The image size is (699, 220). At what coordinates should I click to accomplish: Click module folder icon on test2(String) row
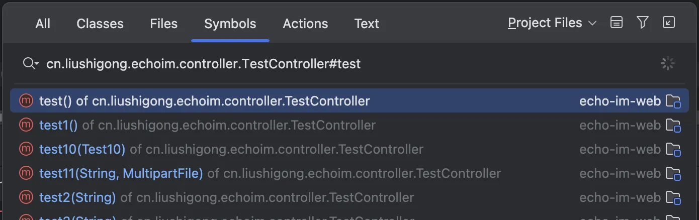pyautogui.click(x=673, y=197)
